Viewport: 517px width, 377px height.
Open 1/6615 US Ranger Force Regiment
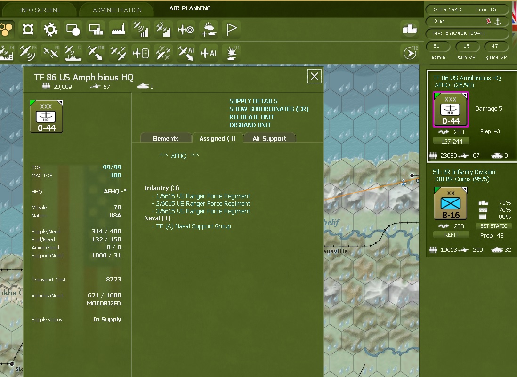[203, 196]
